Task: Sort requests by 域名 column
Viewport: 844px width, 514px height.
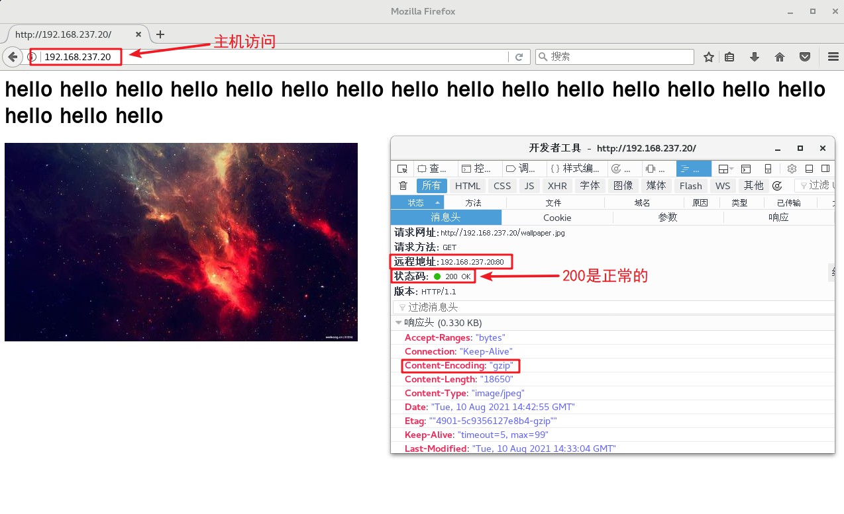Action: [x=643, y=203]
